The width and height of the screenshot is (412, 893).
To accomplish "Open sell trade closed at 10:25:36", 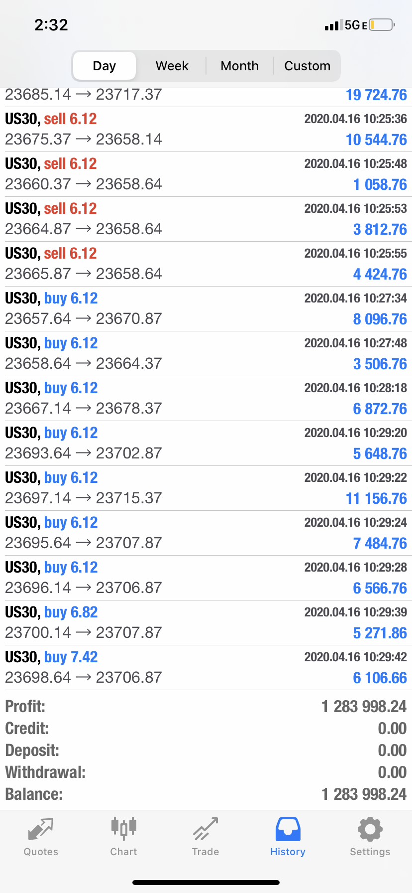I will tap(206, 130).
